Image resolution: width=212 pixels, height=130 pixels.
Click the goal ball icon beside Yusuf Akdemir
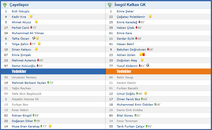pos(148,65)
